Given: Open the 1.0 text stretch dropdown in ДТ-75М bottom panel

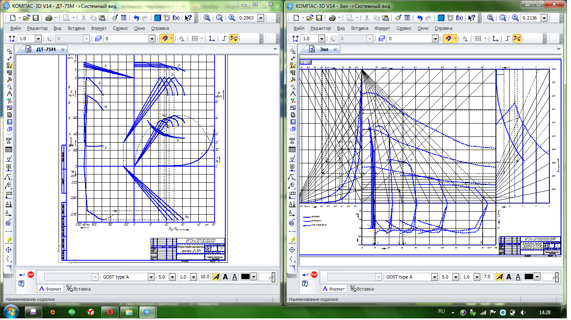Looking at the screenshot, I should tap(194, 277).
